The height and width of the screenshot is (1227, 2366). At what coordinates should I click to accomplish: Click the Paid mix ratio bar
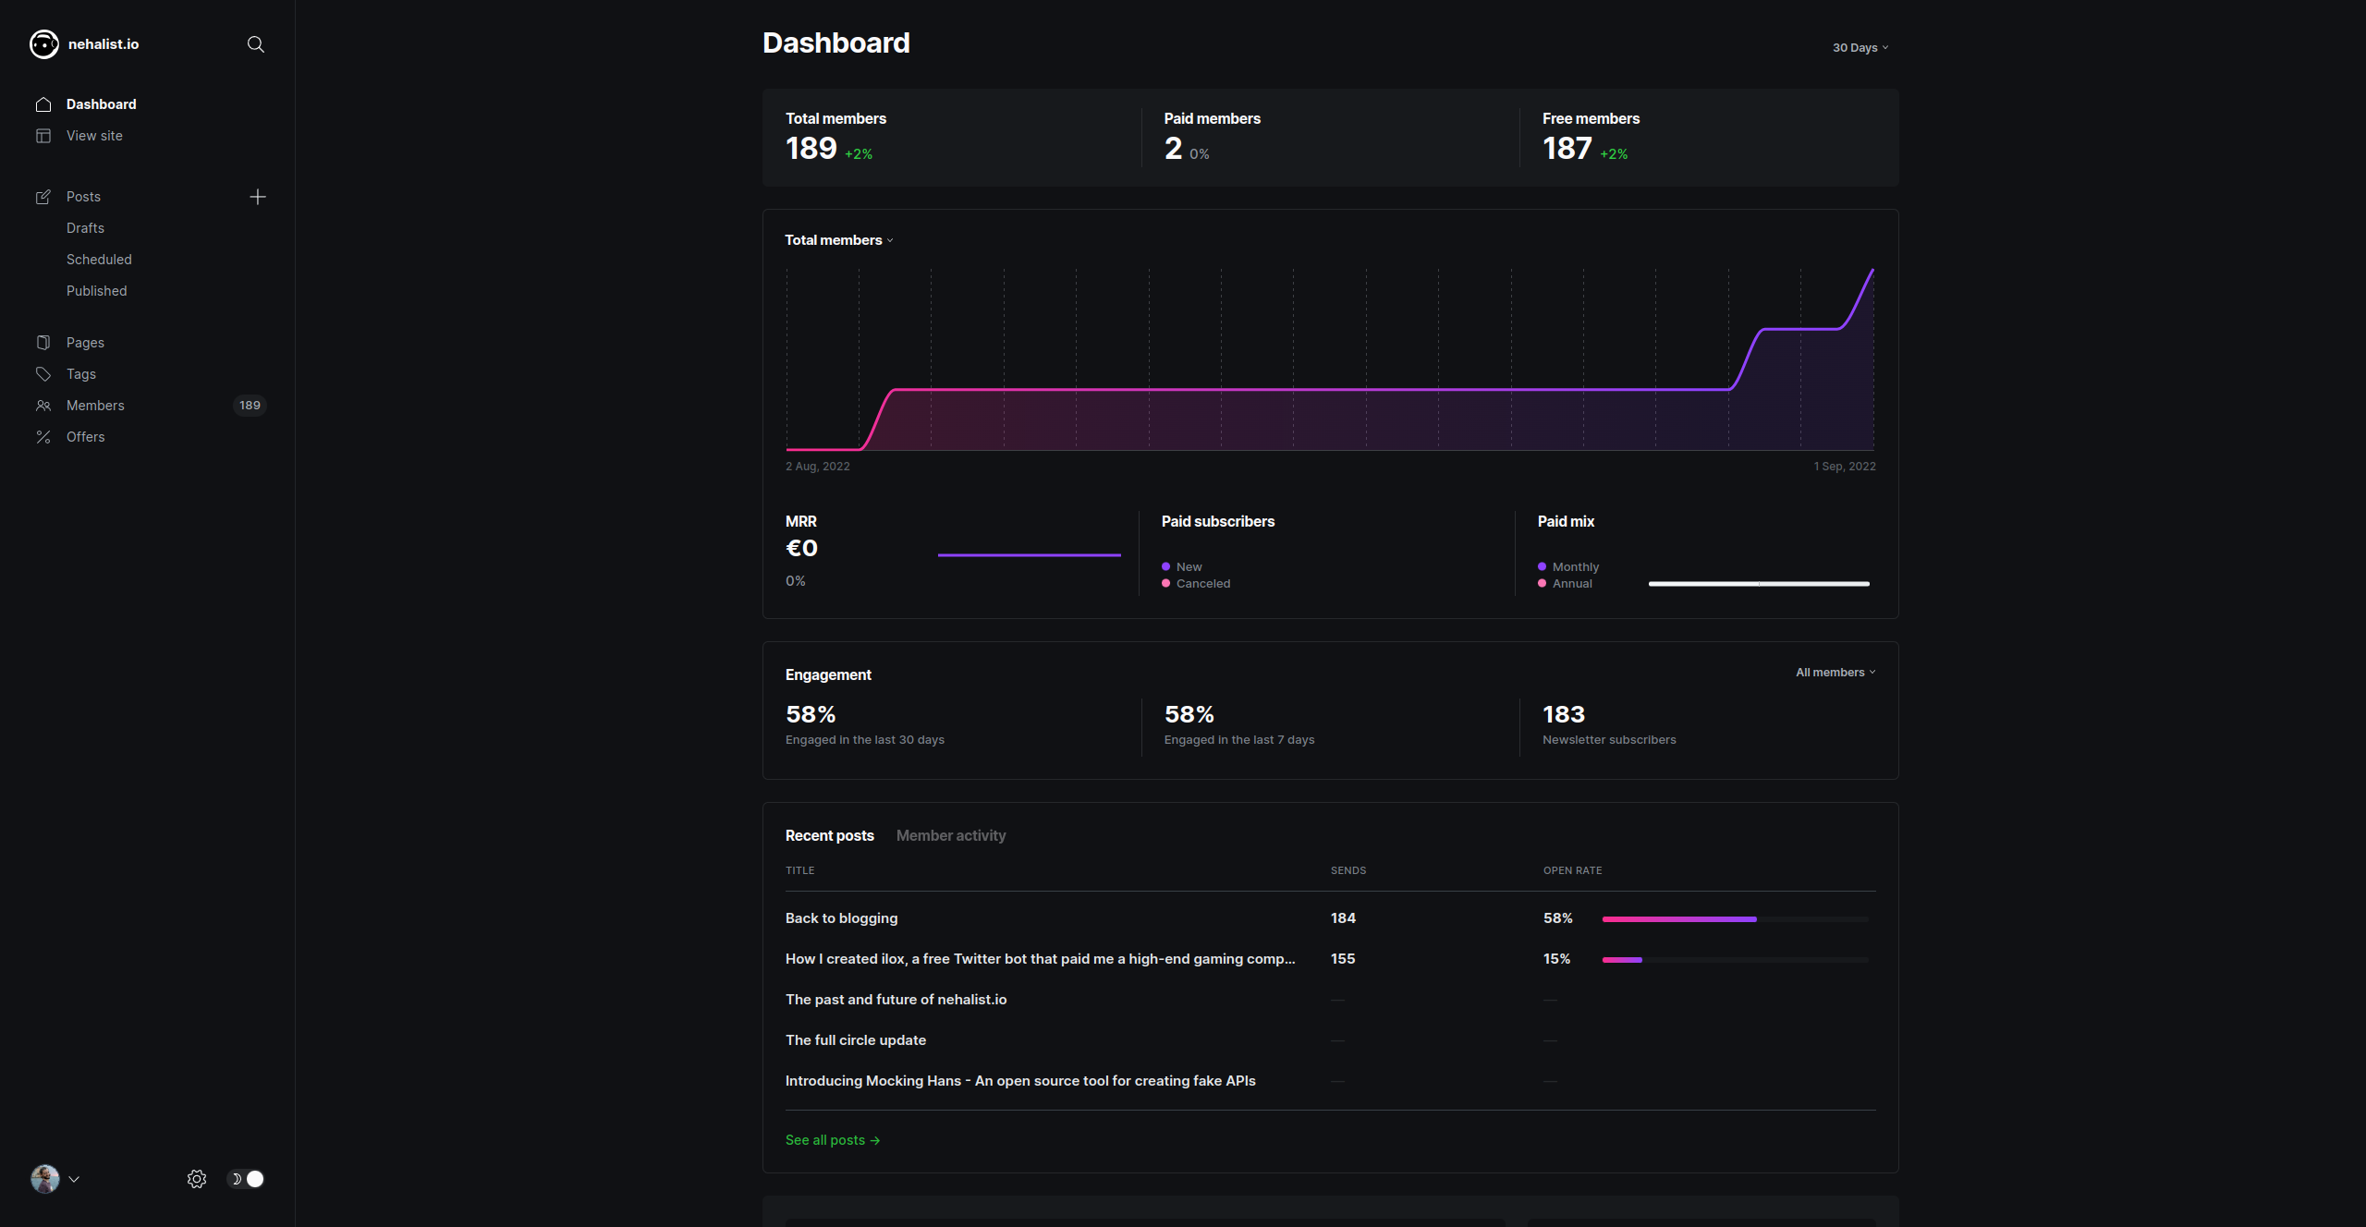click(x=1759, y=584)
